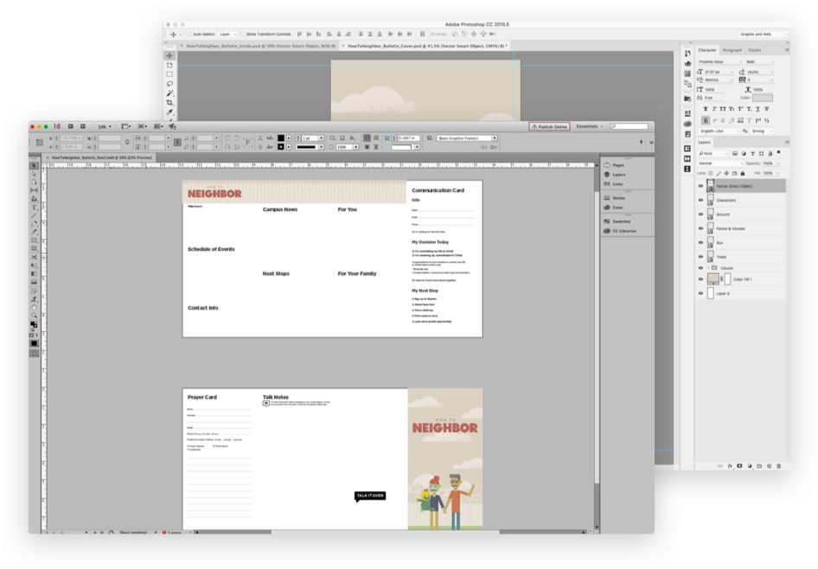Expand the Clouds layer group
The width and height of the screenshot is (818, 569).
(x=709, y=268)
